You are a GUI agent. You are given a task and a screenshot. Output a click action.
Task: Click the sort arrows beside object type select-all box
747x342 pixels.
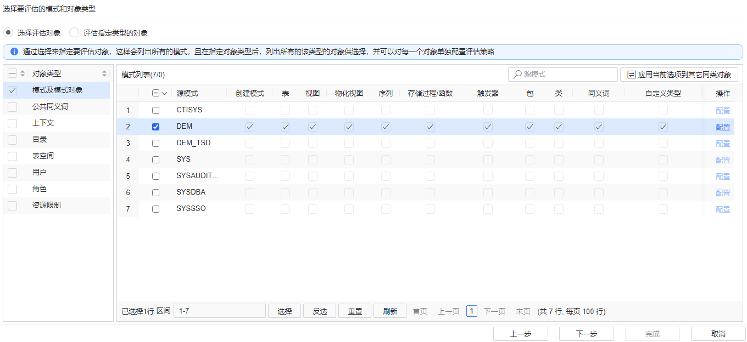tap(23, 73)
